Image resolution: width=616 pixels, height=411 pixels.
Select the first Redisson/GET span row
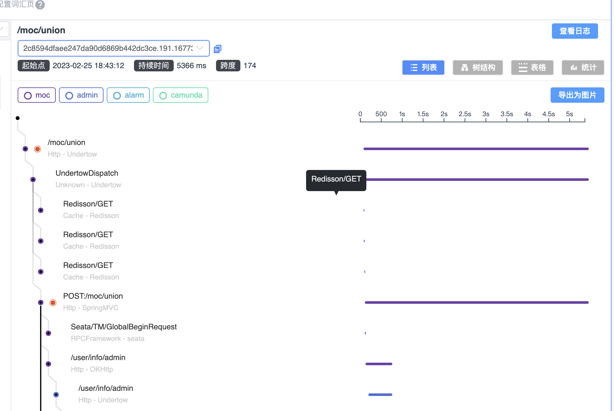click(88, 204)
